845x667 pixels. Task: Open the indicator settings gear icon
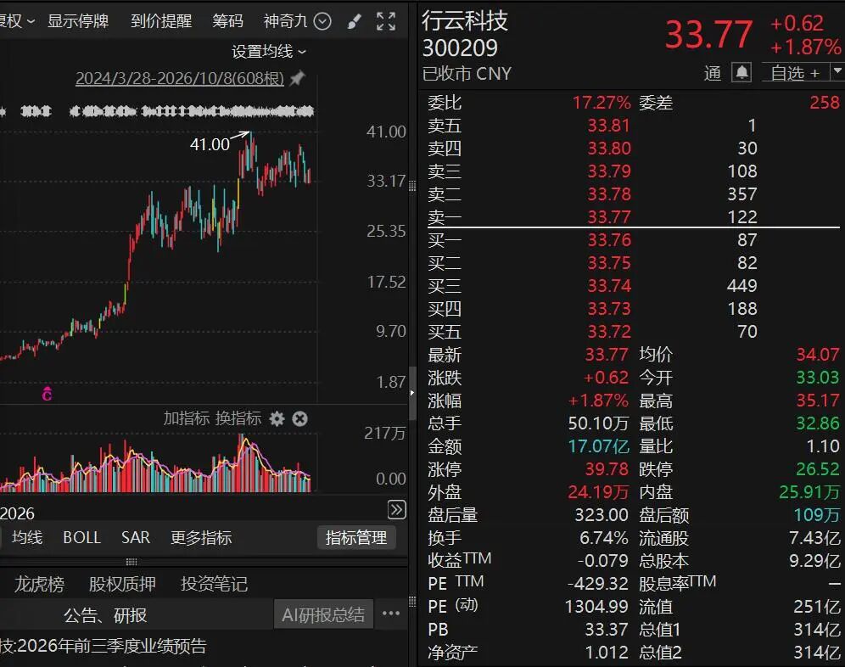click(x=277, y=418)
